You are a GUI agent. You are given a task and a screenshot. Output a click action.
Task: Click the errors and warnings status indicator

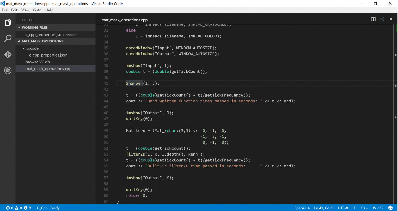19,208
